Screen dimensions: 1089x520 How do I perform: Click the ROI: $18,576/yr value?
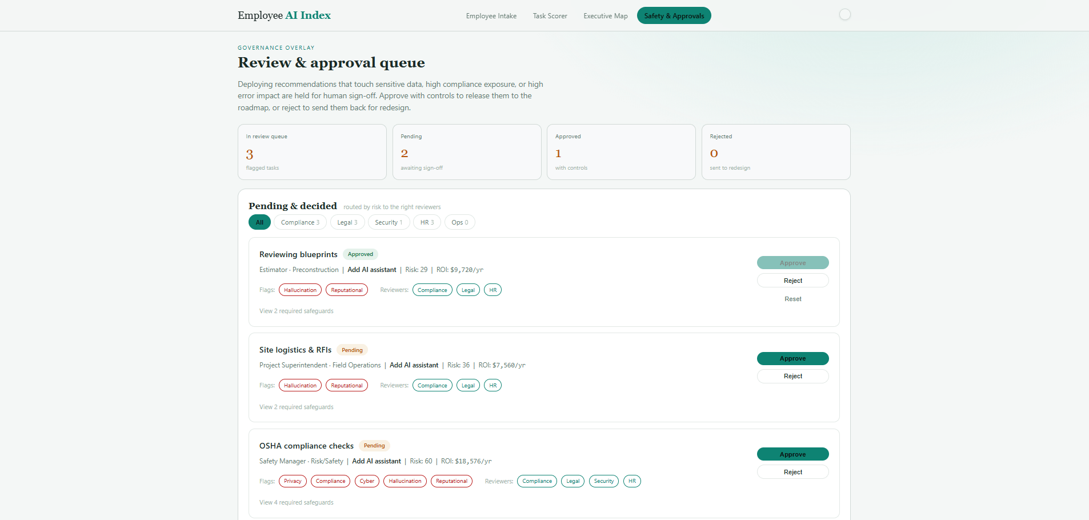(x=466, y=461)
